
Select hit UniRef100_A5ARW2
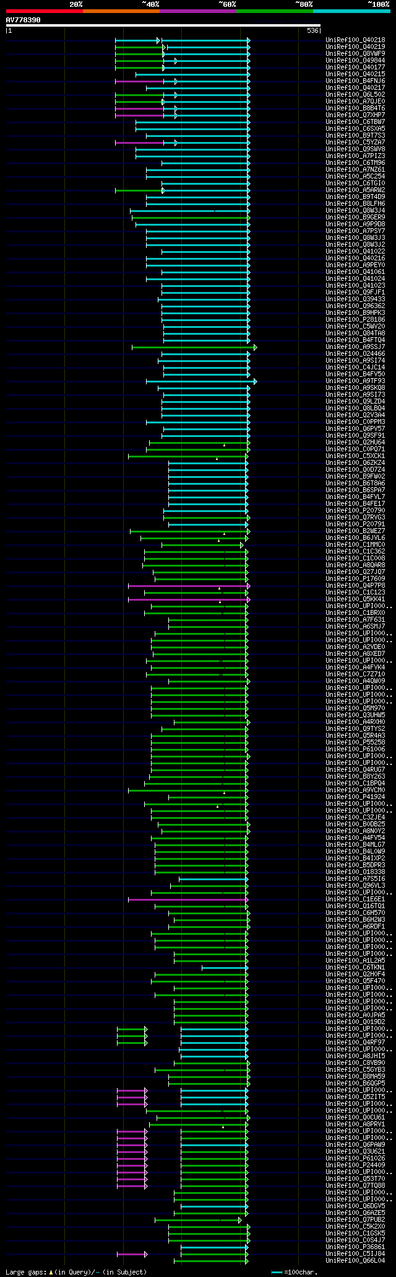[355, 190]
